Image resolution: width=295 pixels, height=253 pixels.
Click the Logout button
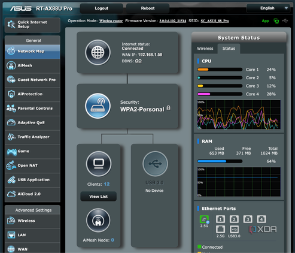[x=101, y=8]
